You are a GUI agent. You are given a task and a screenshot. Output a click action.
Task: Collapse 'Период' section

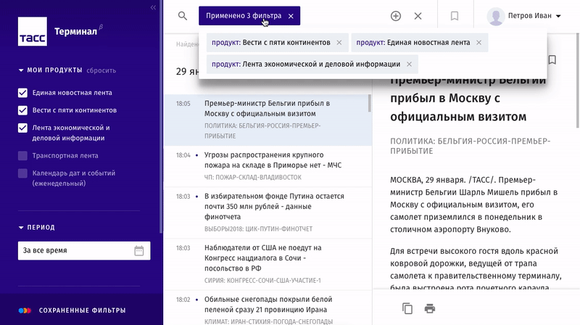point(37,227)
